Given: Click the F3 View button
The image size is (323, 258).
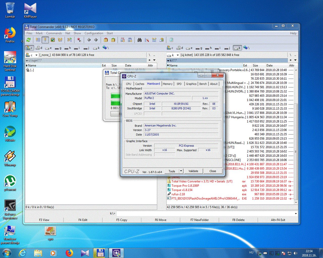Looking at the screenshot, I should tap(44, 220).
